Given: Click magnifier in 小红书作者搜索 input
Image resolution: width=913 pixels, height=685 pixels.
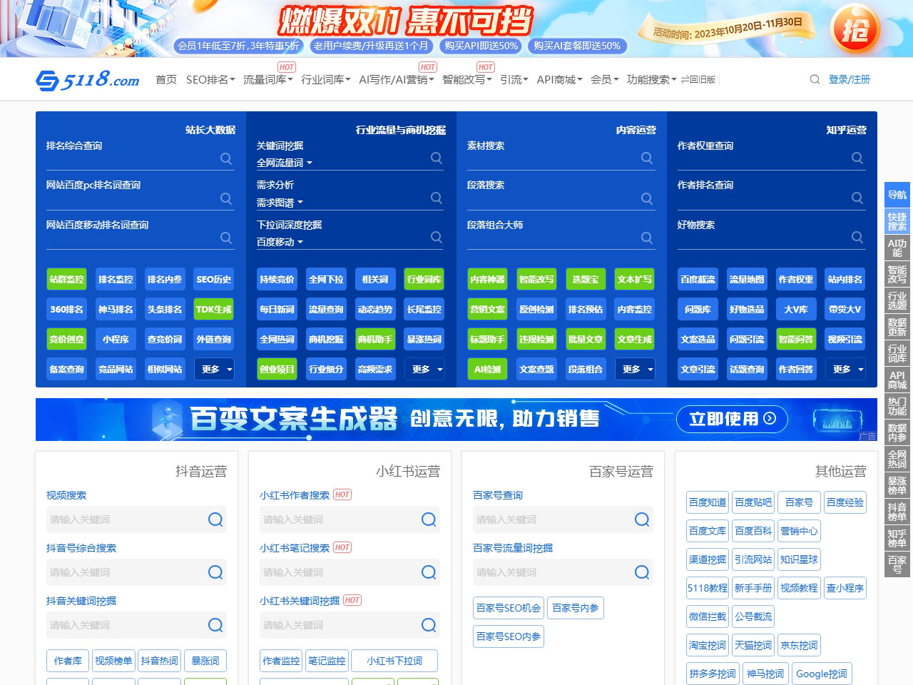Looking at the screenshot, I should [x=429, y=519].
